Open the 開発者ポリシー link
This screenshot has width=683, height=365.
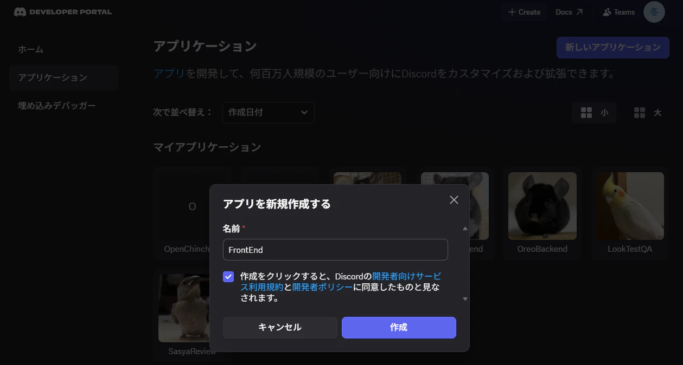323,287
